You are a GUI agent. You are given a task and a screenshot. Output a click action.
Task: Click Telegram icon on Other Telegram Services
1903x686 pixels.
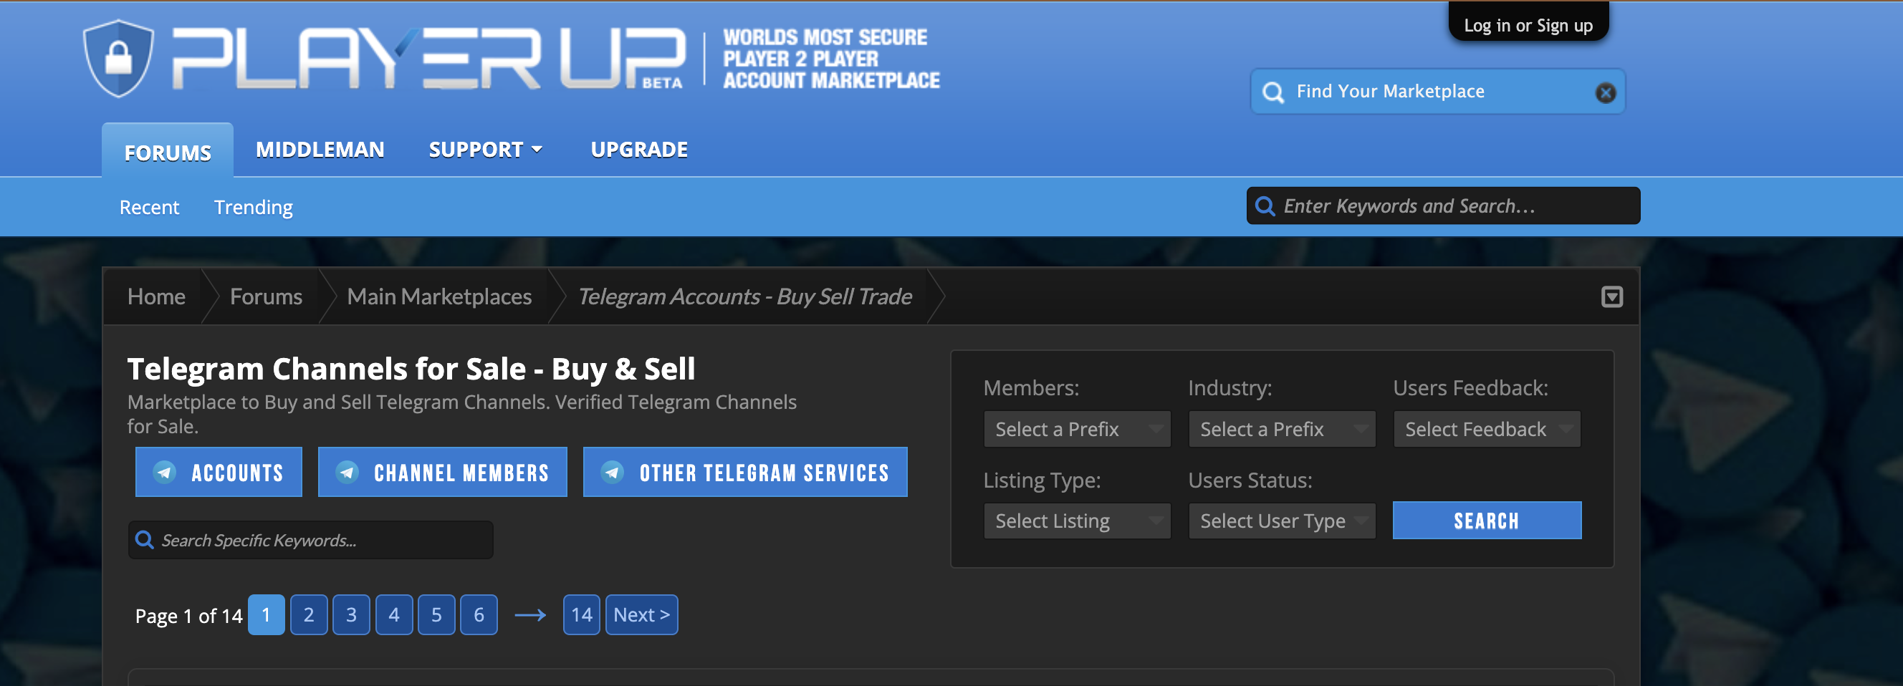click(x=613, y=472)
